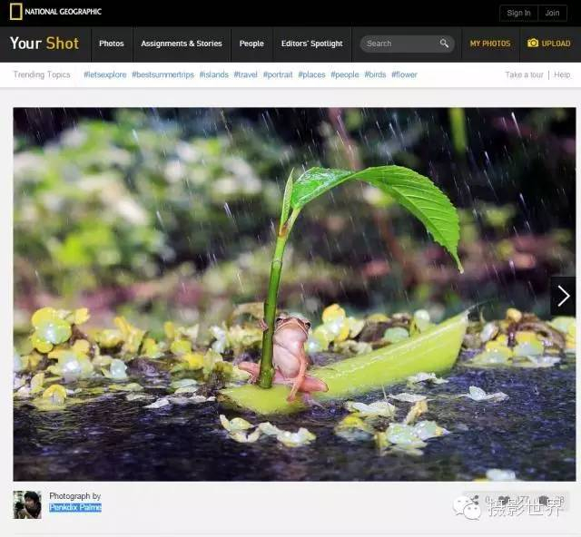The height and width of the screenshot is (537, 581).
Task: Open the photographer's avatar thumbnail
Action: (27, 504)
